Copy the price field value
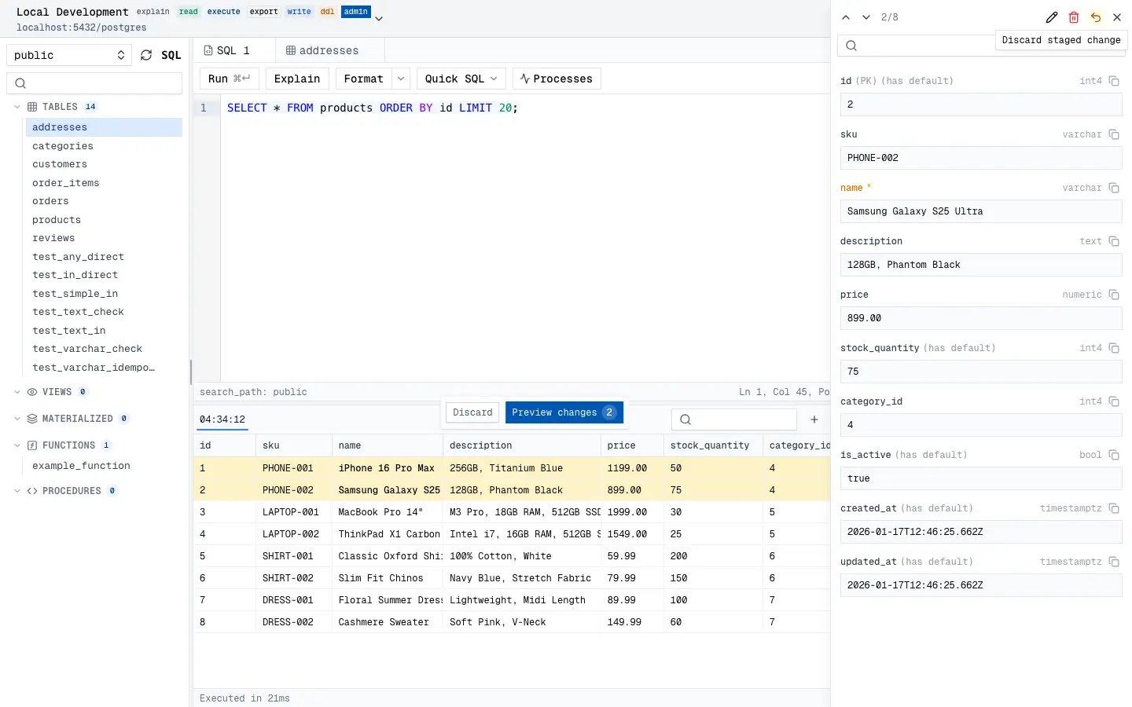This screenshot has width=1132, height=707. coord(1114,295)
